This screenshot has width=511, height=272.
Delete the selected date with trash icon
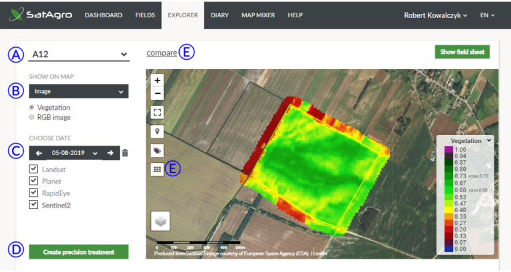(x=125, y=153)
